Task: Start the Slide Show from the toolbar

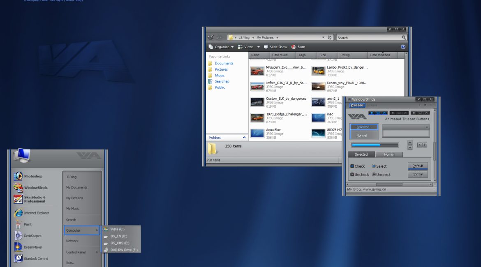Action: click(x=275, y=47)
